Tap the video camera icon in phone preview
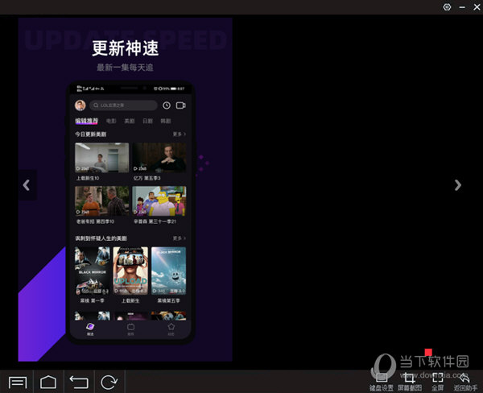483x393 pixels. [181, 105]
